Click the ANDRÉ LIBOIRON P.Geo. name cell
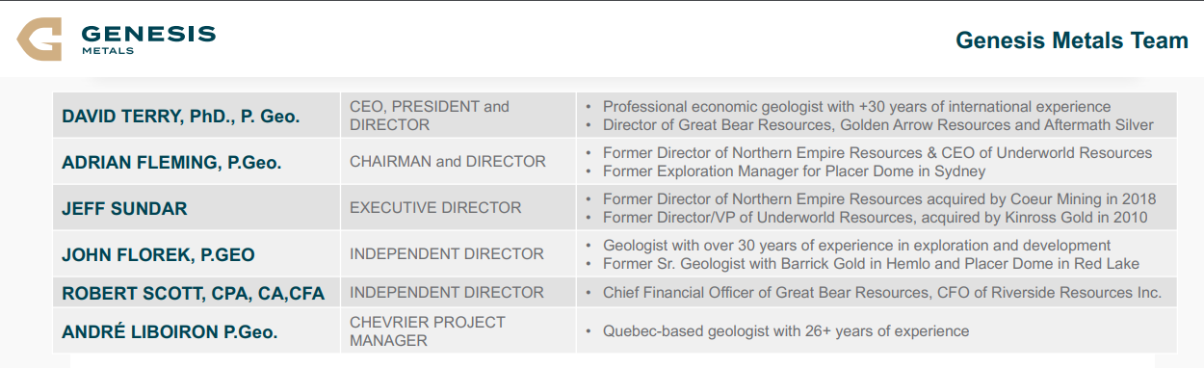The image size is (1204, 368). [196, 330]
